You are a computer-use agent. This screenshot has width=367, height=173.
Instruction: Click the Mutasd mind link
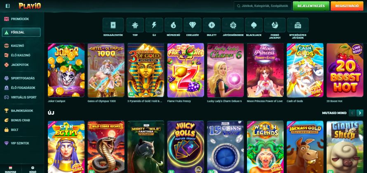(334, 112)
